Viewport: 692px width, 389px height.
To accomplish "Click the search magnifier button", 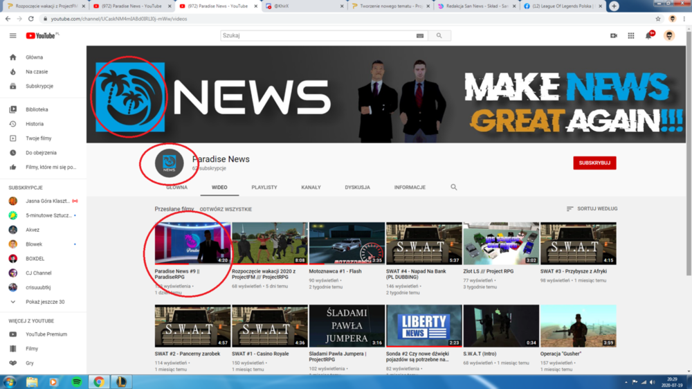I will [x=439, y=36].
